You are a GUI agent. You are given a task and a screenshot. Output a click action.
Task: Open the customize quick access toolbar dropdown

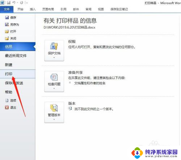click(27, 3)
